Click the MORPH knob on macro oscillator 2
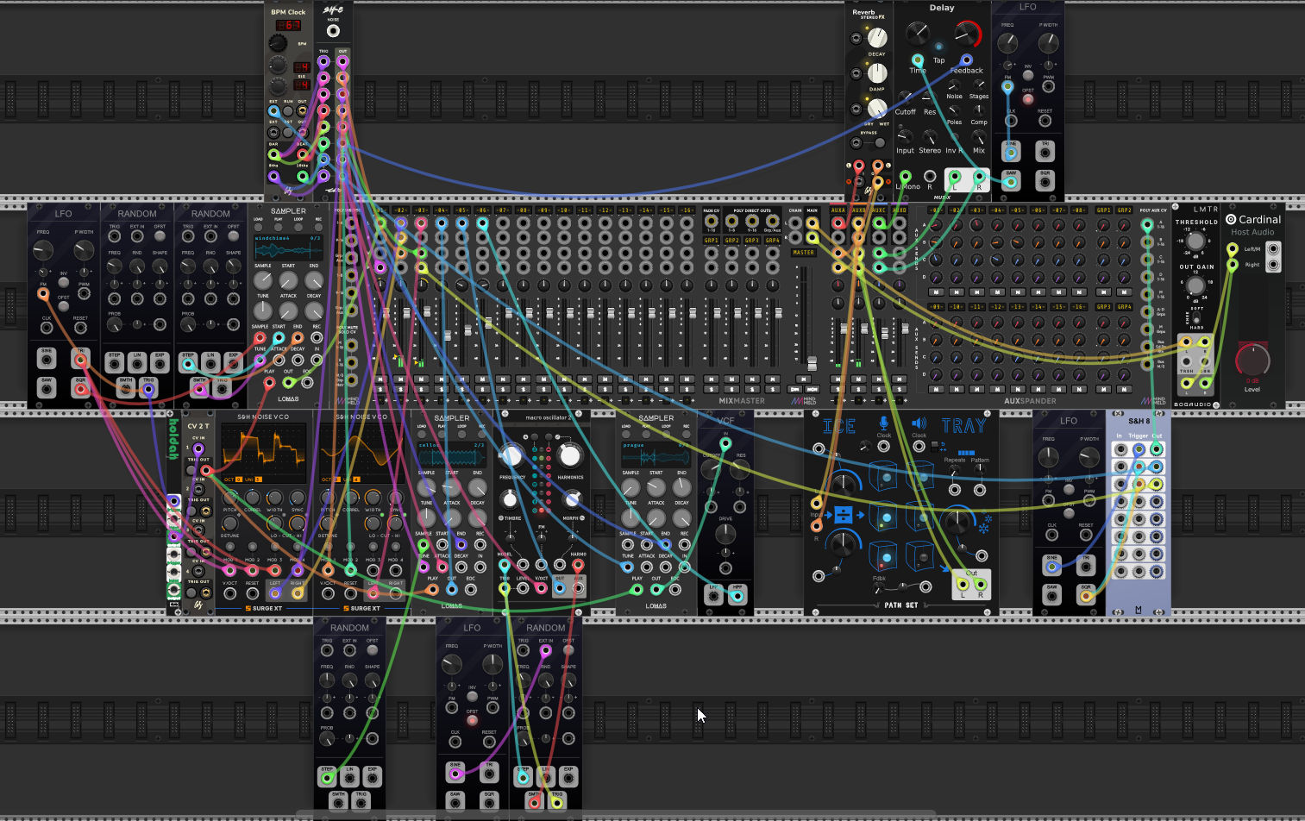Viewport: 1305px width, 821px height. (x=571, y=499)
